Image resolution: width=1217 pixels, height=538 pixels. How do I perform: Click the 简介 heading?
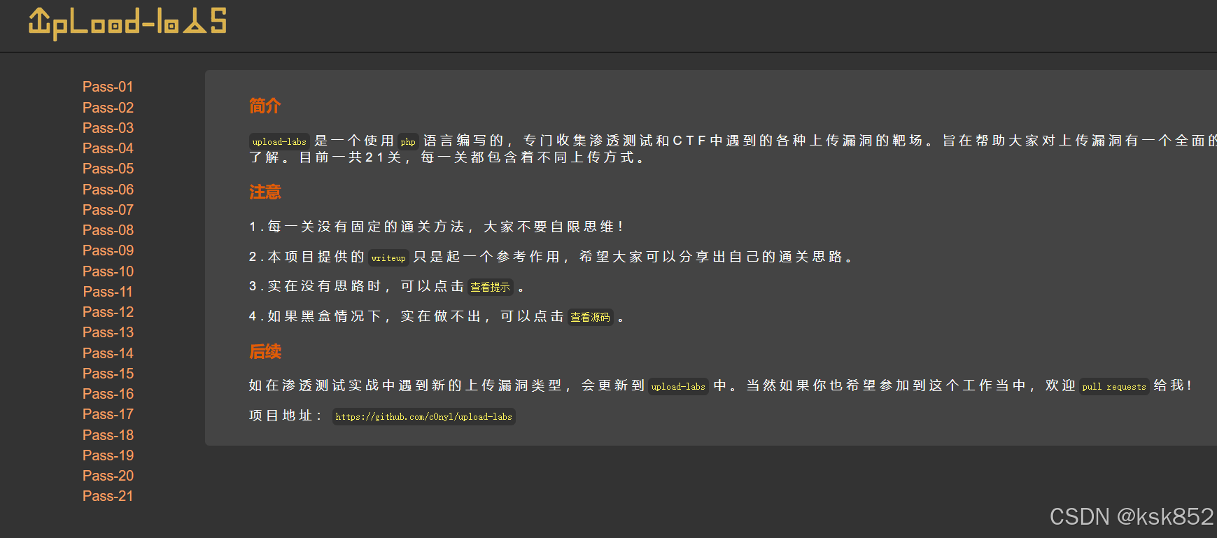(x=265, y=106)
